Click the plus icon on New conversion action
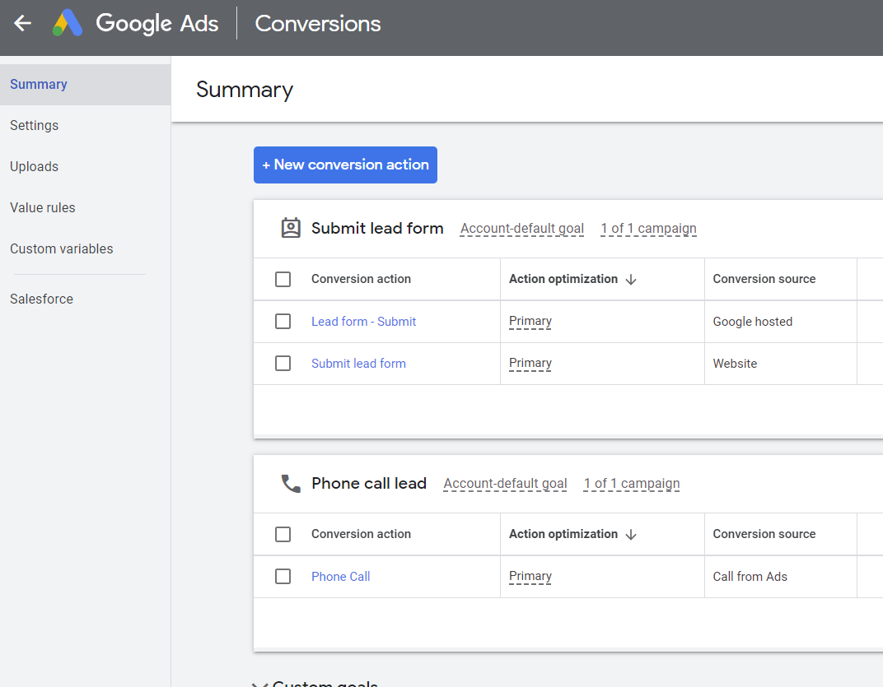This screenshot has height=687, width=883. tap(267, 165)
